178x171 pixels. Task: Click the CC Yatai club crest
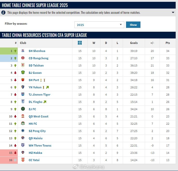click(x=23, y=160)
